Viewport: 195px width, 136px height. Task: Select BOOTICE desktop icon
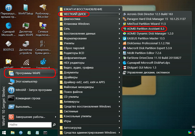tap(9, 46)
